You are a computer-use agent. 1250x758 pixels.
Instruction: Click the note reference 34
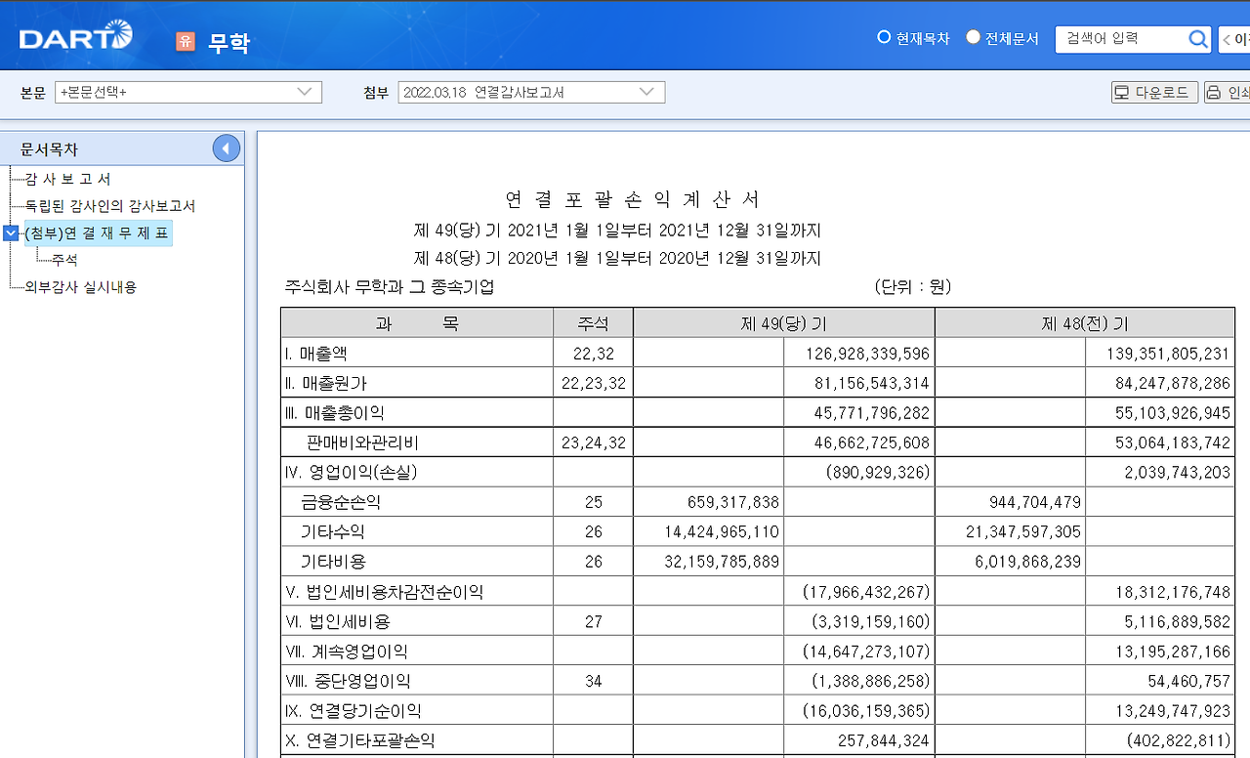coord(593,681)
